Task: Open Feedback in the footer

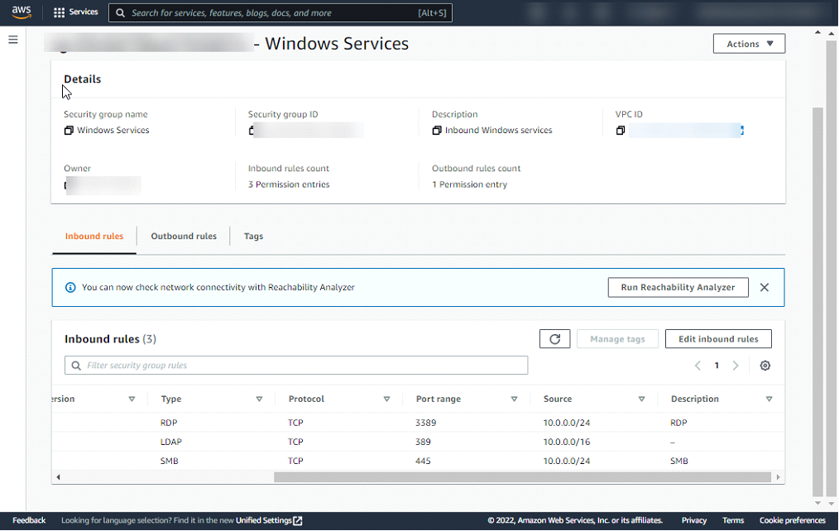Action: coord(29,521)
